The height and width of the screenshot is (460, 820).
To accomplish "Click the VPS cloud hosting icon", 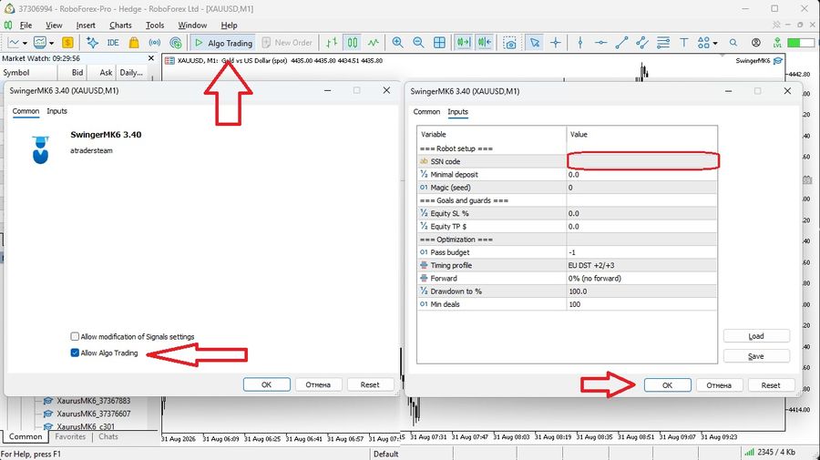I will 176,43.
